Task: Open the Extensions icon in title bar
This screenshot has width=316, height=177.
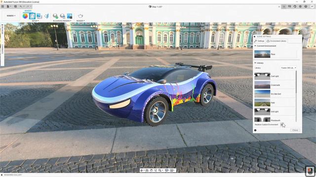Action: 289,6
